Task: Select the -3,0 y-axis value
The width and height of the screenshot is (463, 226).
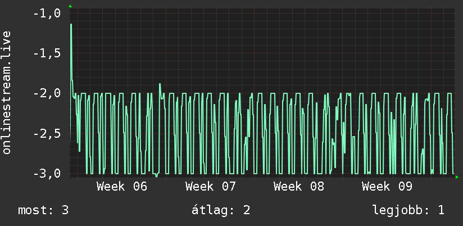Action: 47,173
